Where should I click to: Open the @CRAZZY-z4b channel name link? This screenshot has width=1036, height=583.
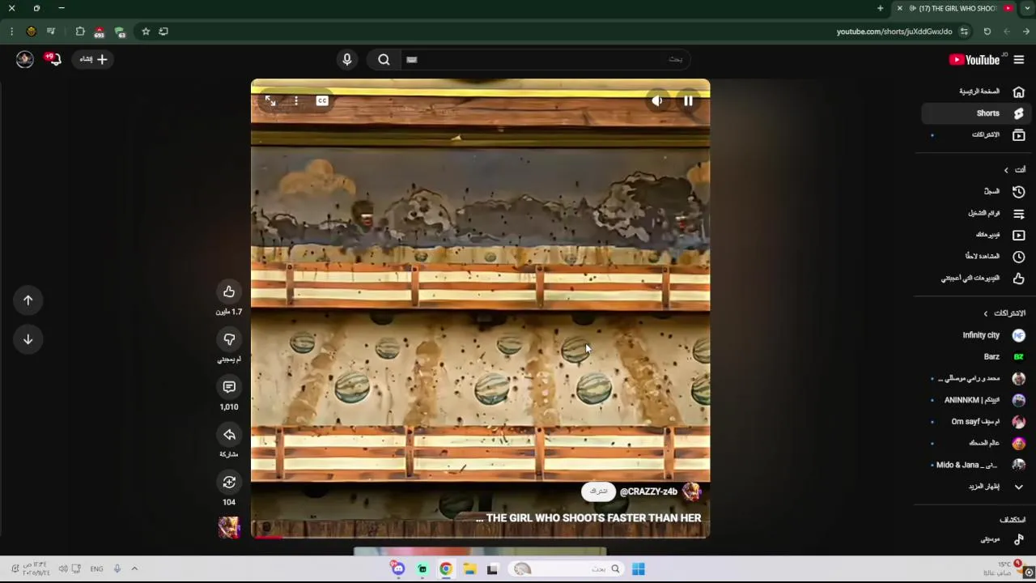[x=648, y=492]
